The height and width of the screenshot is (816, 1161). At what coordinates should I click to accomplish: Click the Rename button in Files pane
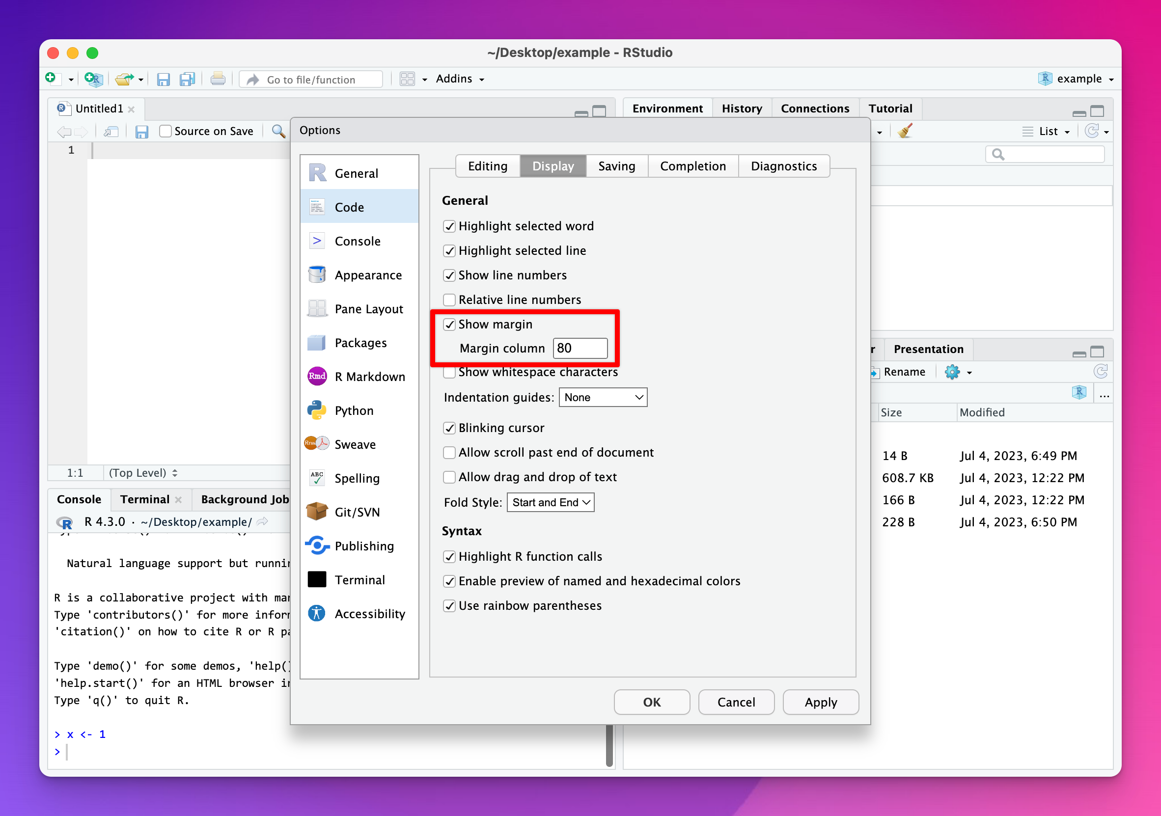(898, 372)
